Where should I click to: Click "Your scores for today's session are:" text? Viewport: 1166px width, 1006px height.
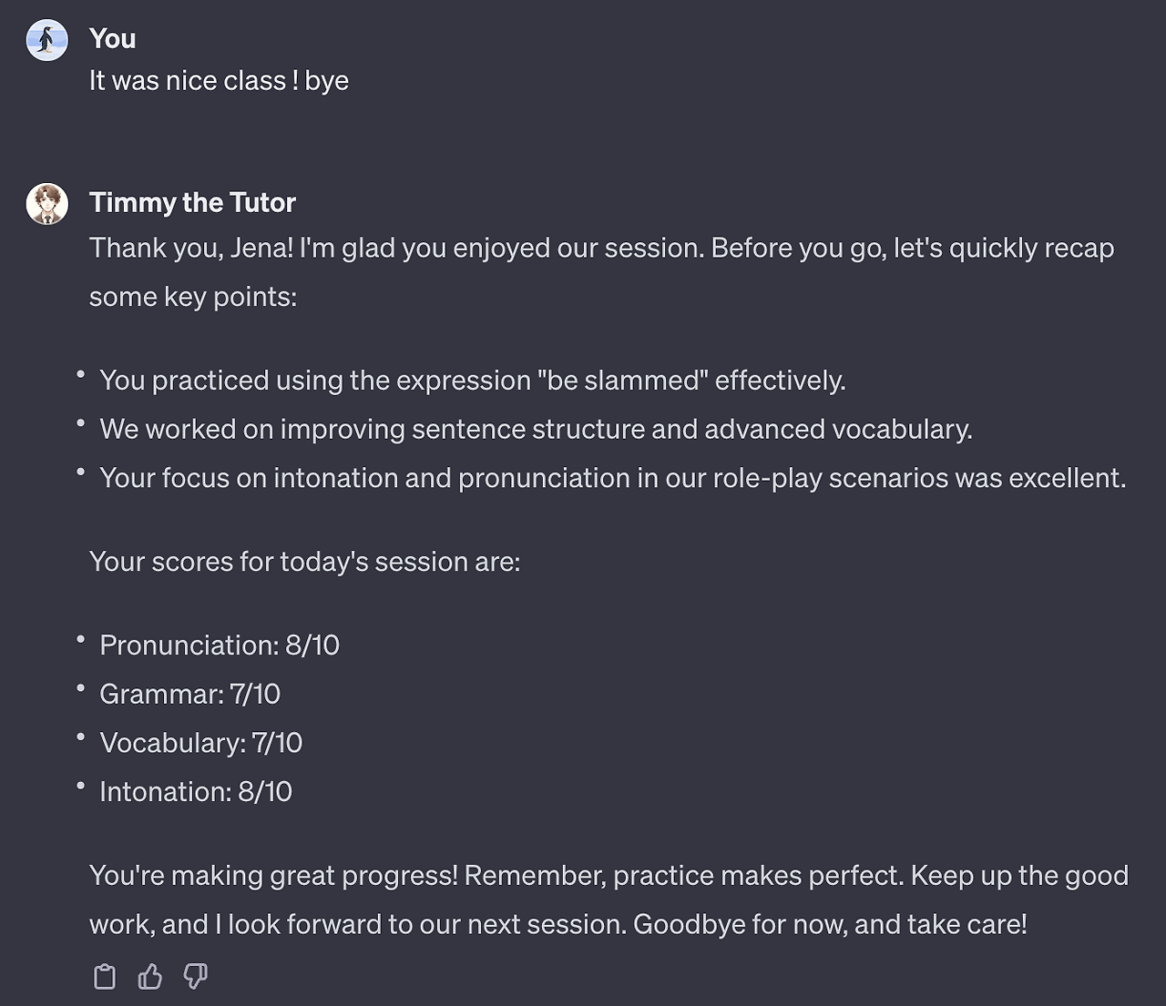click(304, 562)
